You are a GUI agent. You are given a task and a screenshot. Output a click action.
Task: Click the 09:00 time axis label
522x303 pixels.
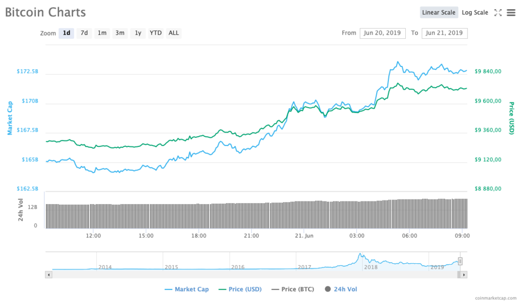coord(462,235)
